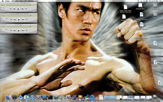Open QuickTime Player from the Dock
163x102 pixels.
coord(92,97)
